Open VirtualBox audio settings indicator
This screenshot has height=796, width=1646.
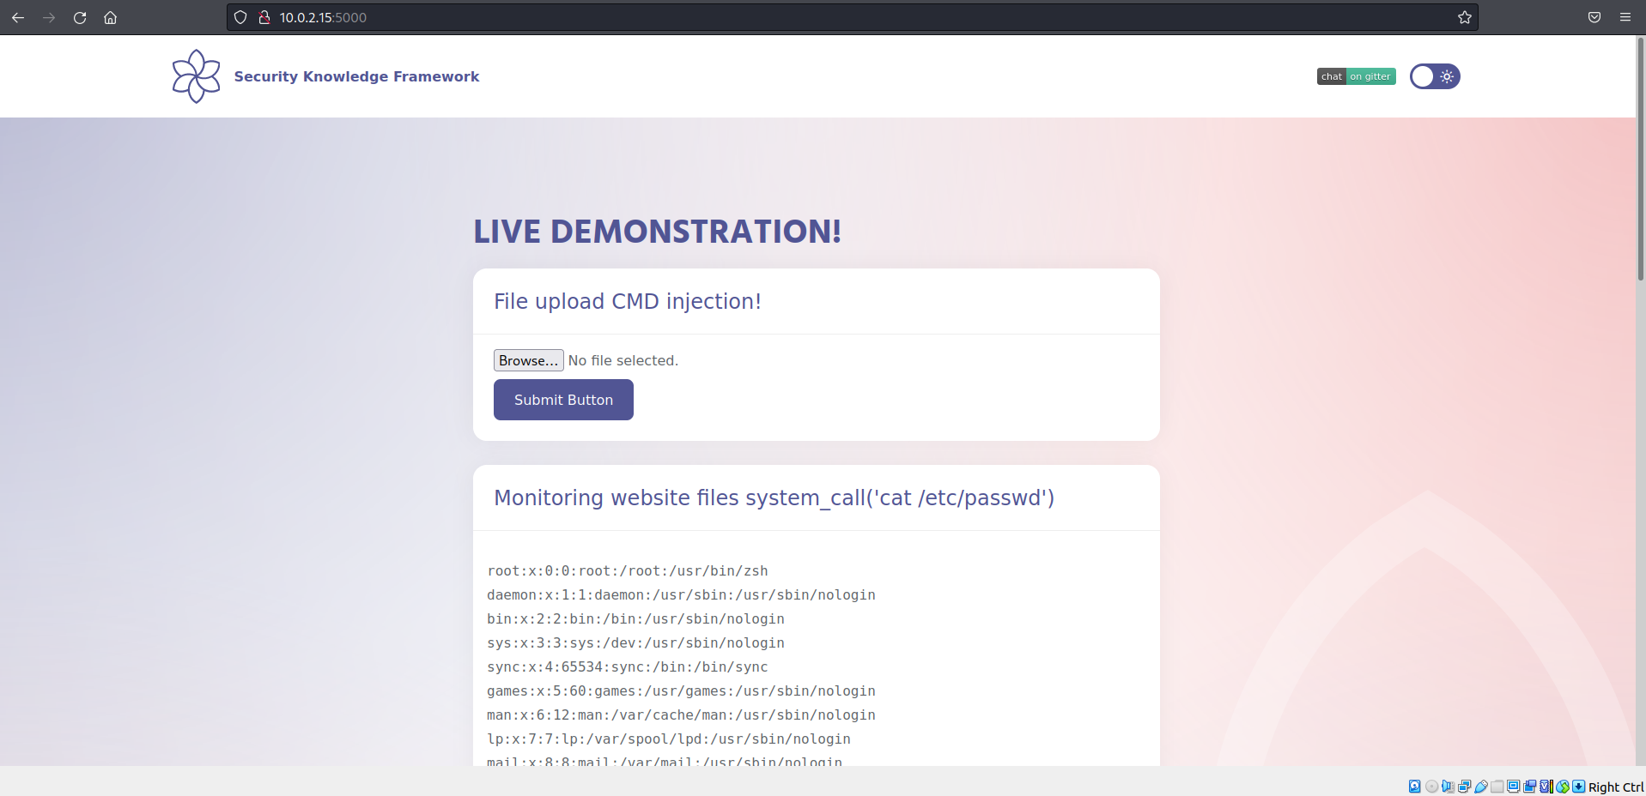tap(1448, 787)
